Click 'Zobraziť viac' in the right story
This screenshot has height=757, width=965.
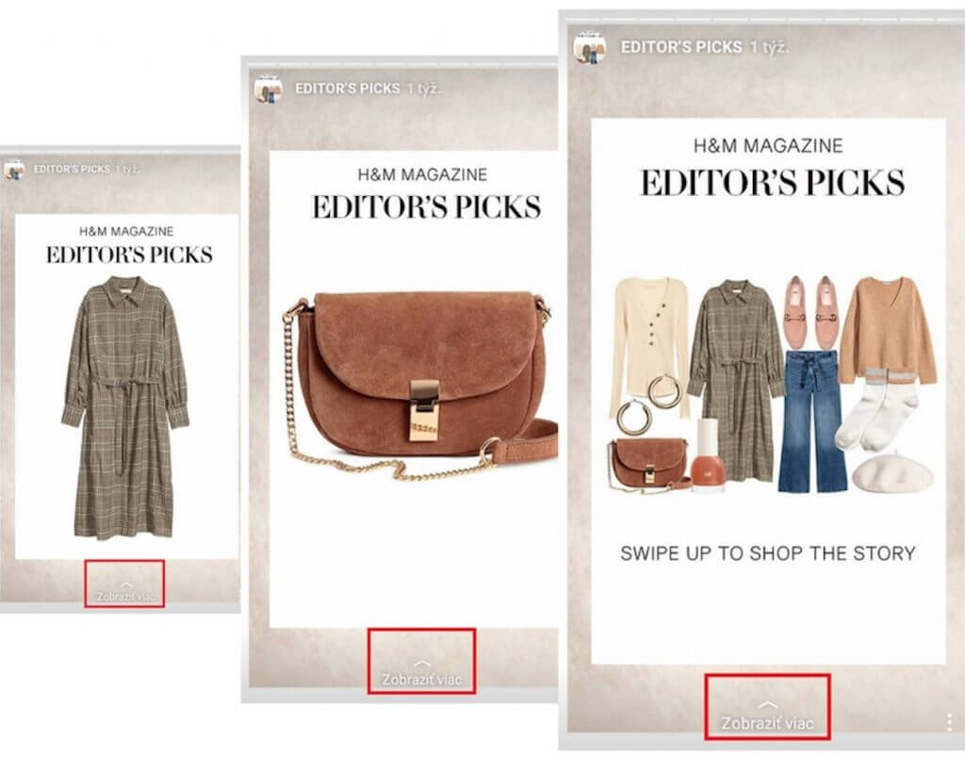tap(767, 723)
